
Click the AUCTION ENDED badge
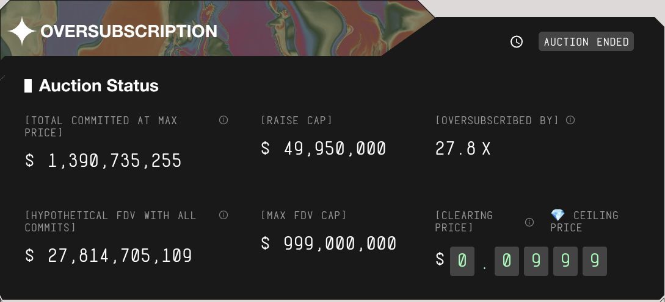pos(586,42)
